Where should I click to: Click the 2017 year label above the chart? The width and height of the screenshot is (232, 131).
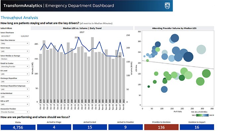82,32
